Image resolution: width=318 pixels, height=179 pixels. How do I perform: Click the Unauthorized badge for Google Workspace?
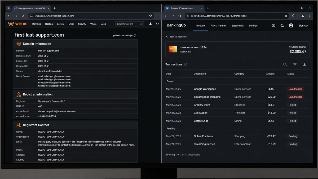(295, 89)
